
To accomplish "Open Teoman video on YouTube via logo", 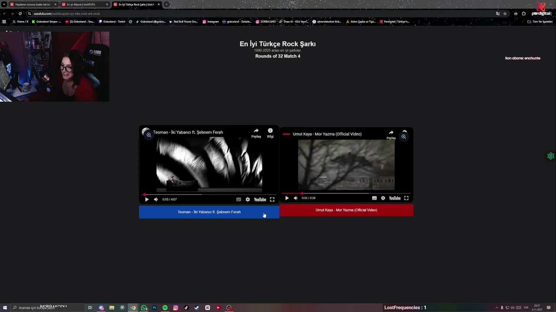I will [260, 199].
